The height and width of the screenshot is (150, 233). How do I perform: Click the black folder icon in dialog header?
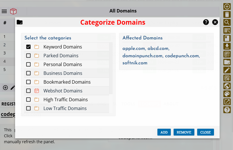(20, 22)
